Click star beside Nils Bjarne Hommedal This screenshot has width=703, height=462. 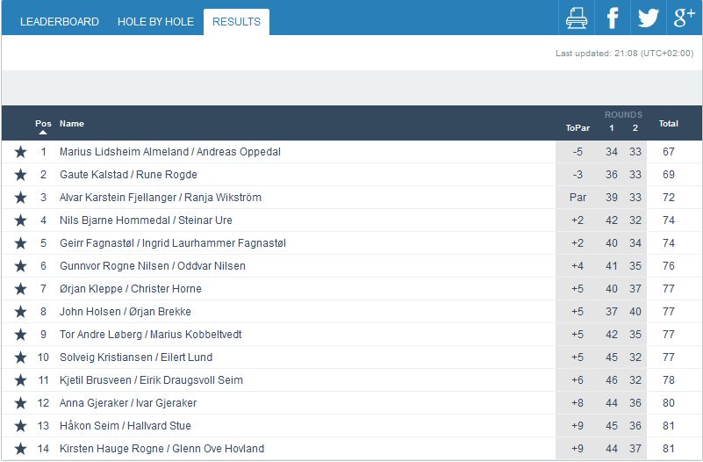click(20, 220)
